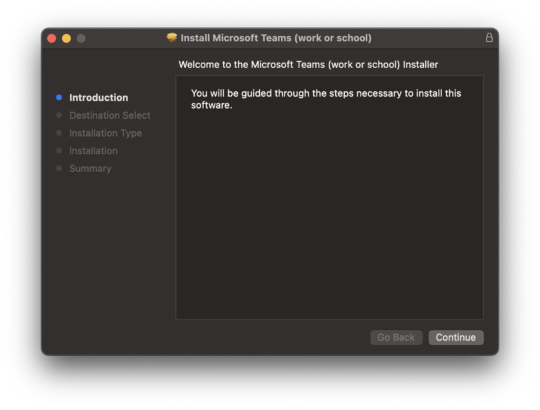Click the blue dot beside Introduction
The width and height of the screenshot is (540, 410).
(59, 97)
